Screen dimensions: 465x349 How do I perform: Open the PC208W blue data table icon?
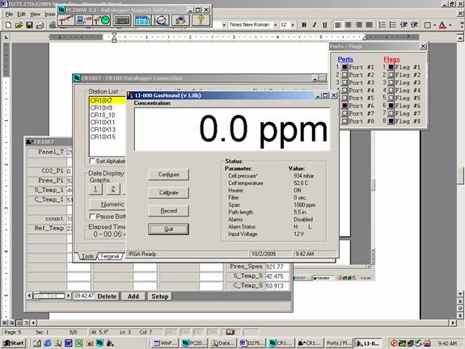tap(142, 20)
